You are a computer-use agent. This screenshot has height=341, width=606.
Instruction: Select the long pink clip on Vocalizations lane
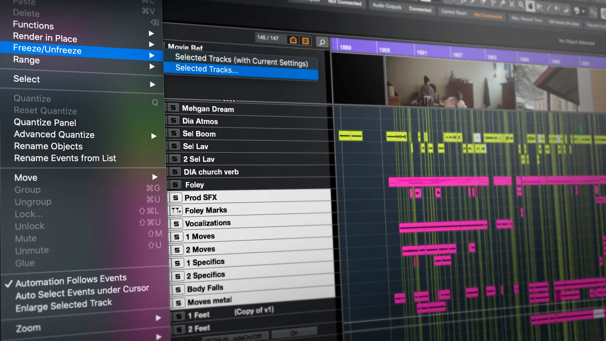[443, 227]
